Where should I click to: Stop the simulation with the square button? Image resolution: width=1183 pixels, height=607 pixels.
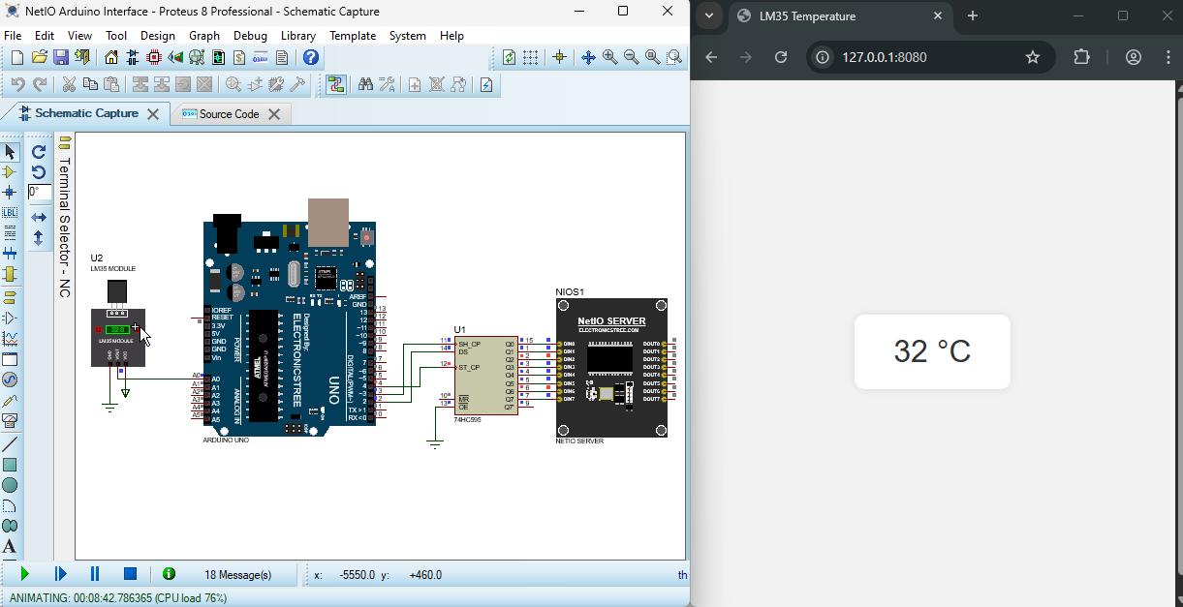[130, 574]
